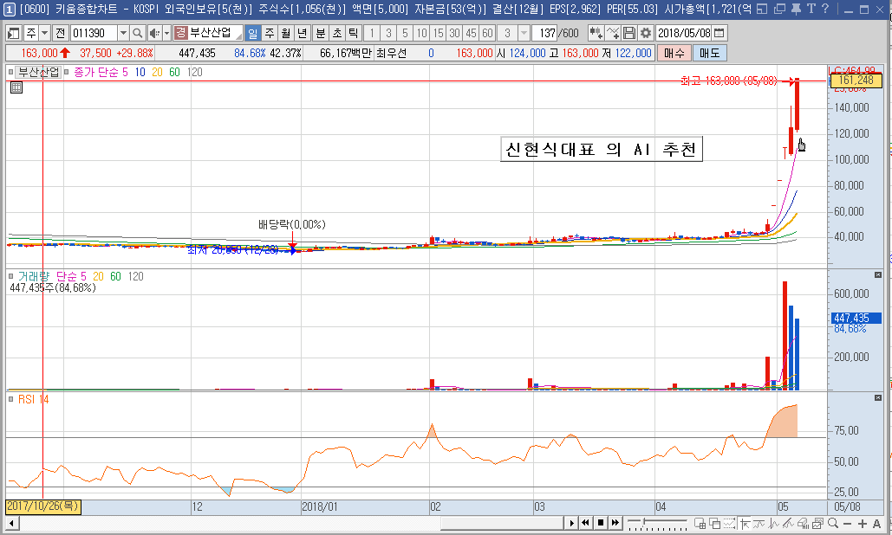Save the chart with the floppy disk icon
The image size is (892, 535).
(629, 33)
